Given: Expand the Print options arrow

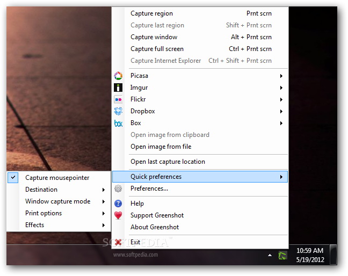Looking at the screenshot, I should [x=104, y=213].
